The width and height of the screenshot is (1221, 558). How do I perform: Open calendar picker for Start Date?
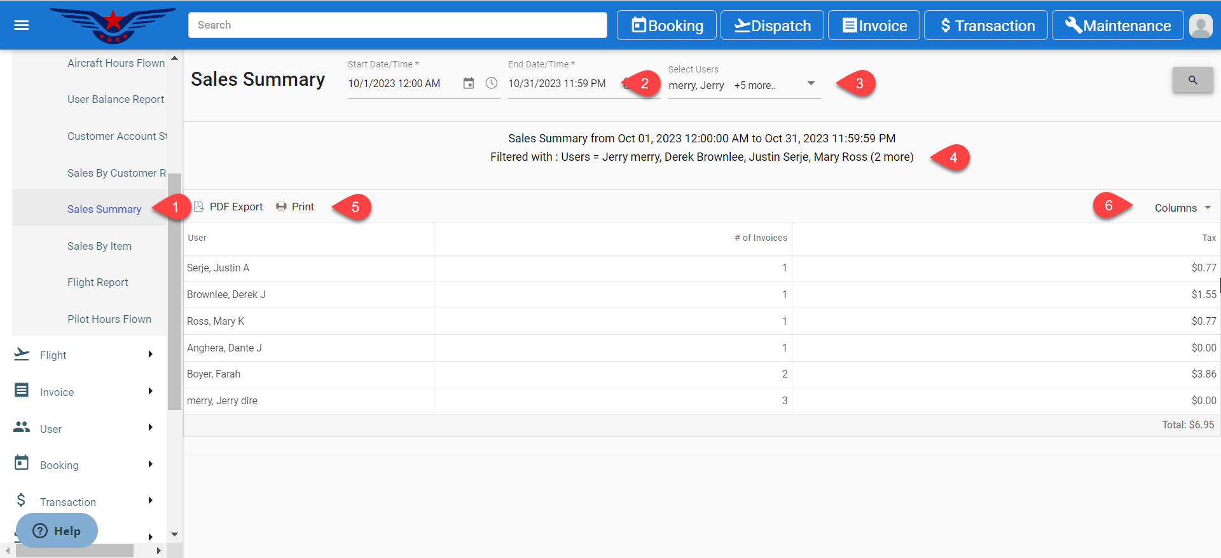click(x=469, y=83)
